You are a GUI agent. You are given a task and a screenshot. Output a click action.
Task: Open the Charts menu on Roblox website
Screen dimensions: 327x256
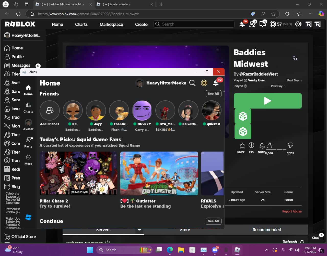click(x=81, y=24)
